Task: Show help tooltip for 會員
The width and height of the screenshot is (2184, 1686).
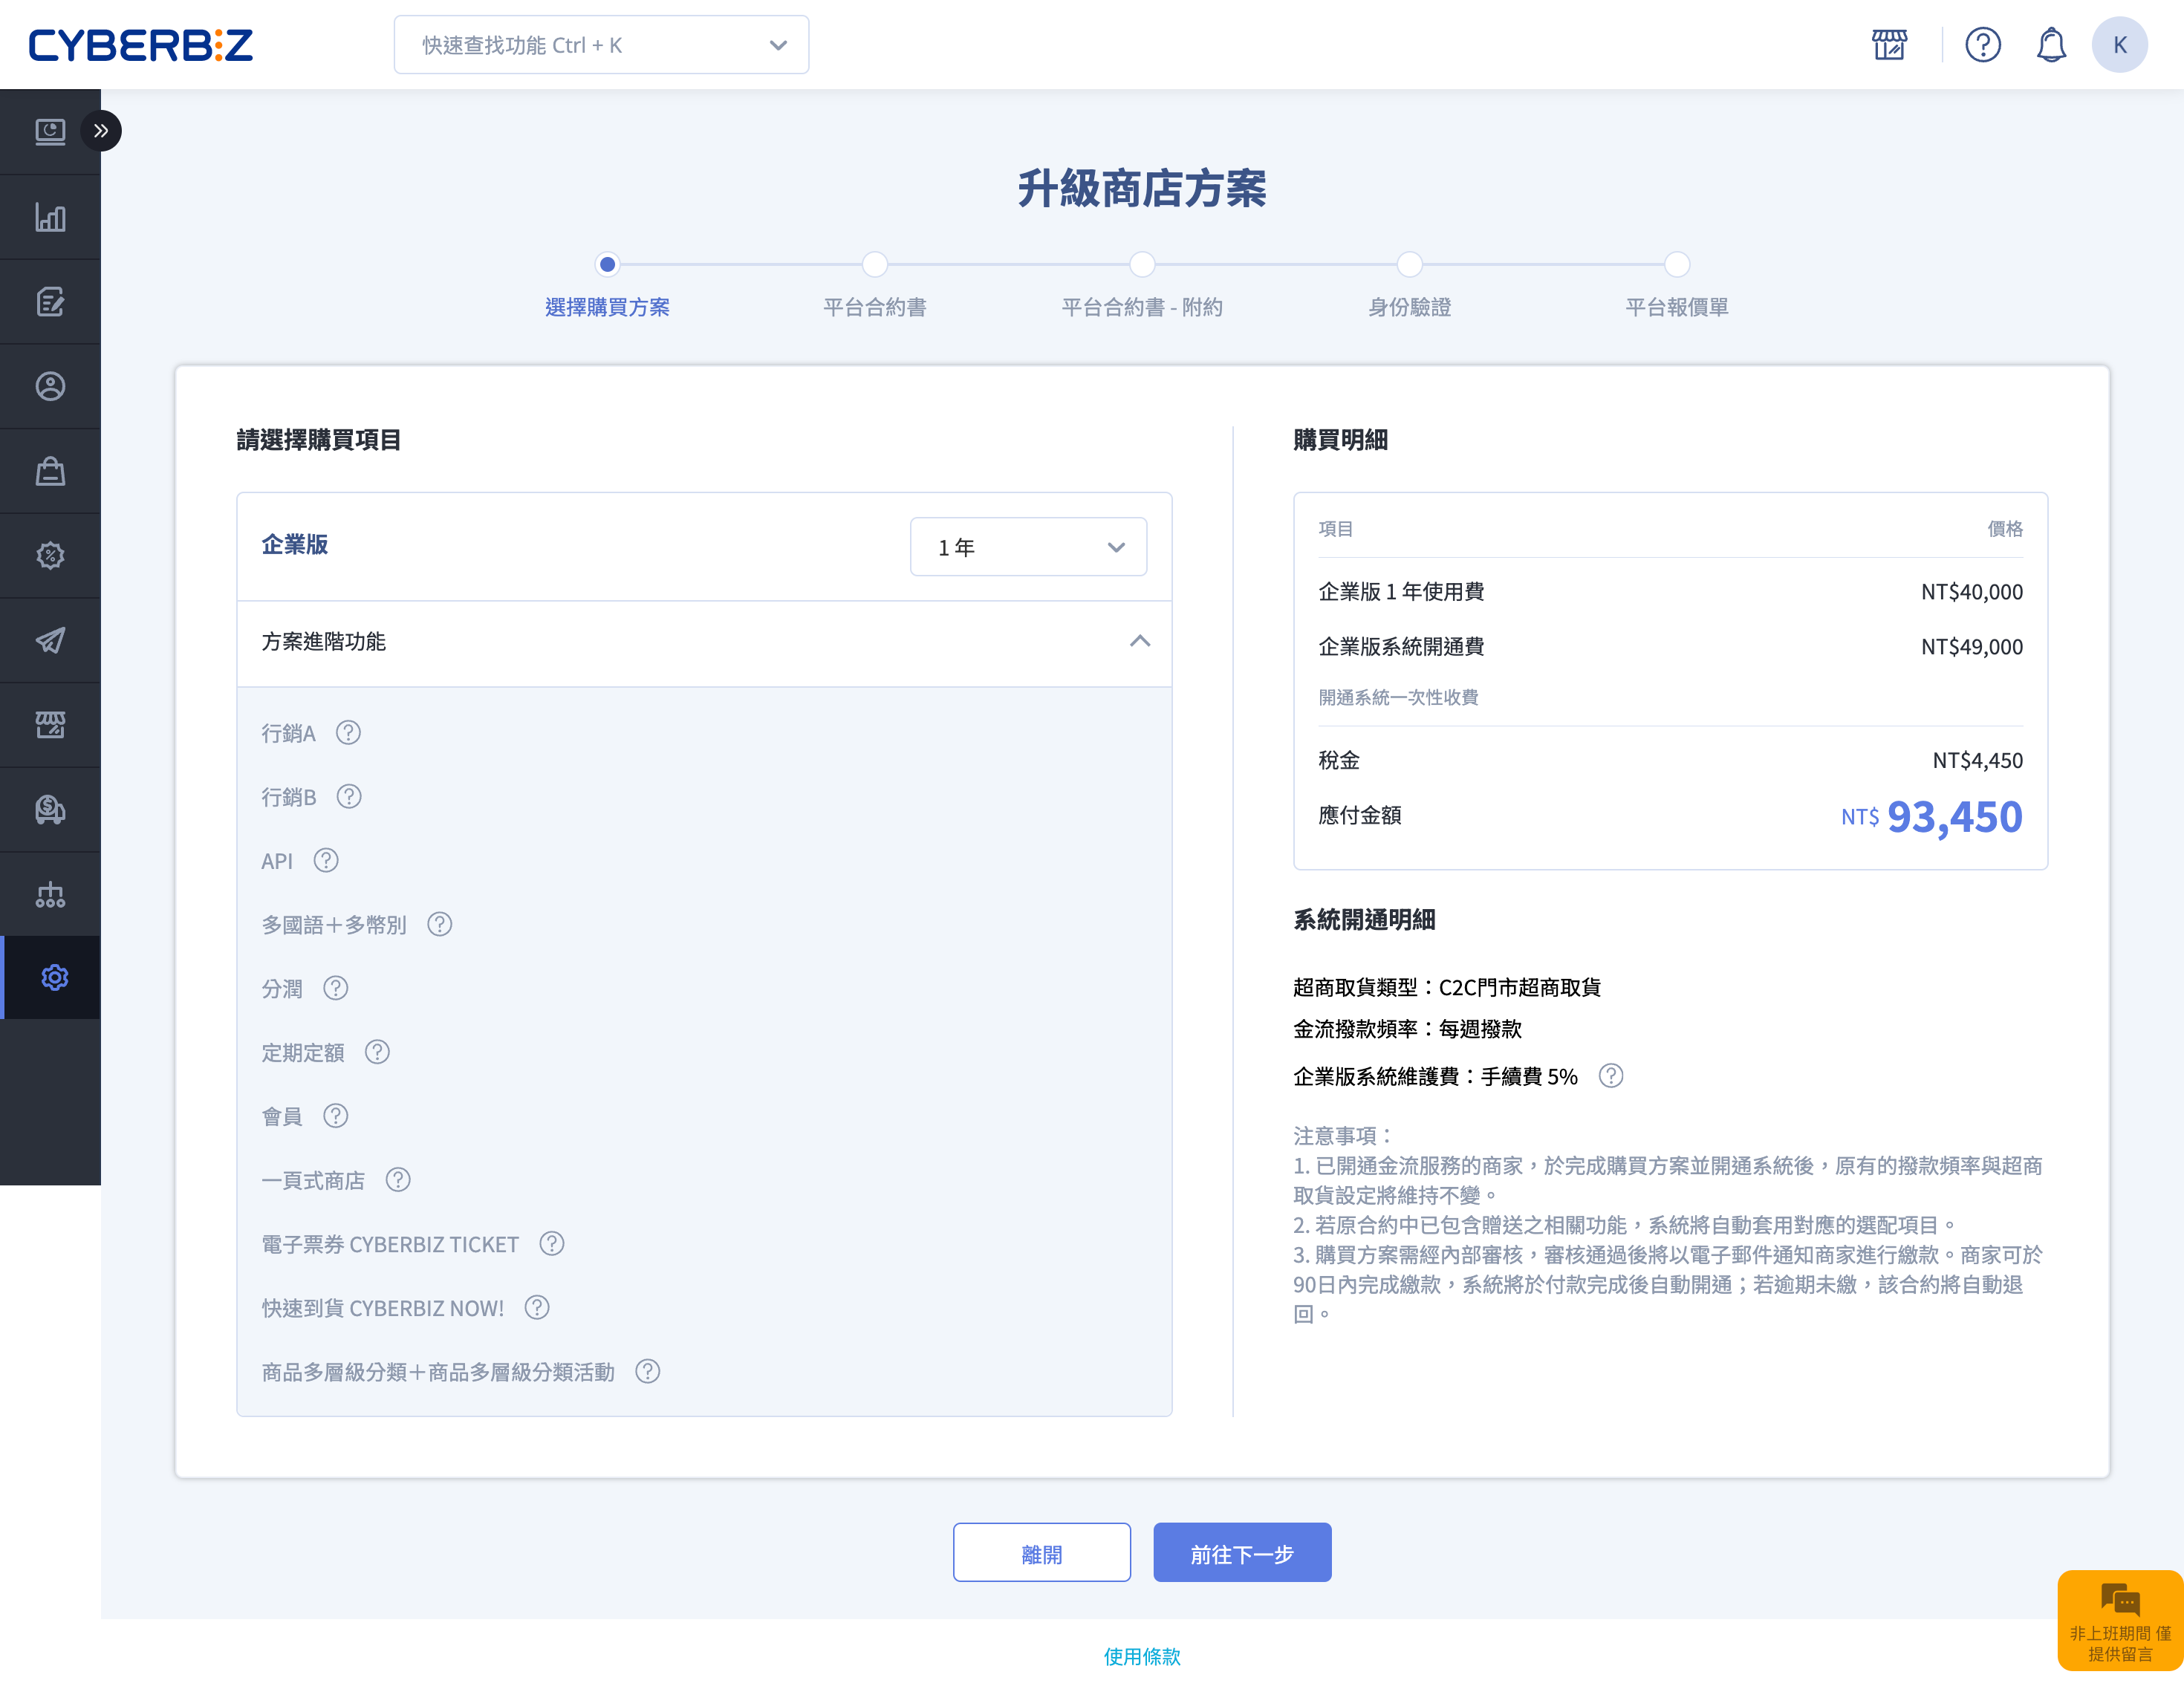Action: point(336,1116)
